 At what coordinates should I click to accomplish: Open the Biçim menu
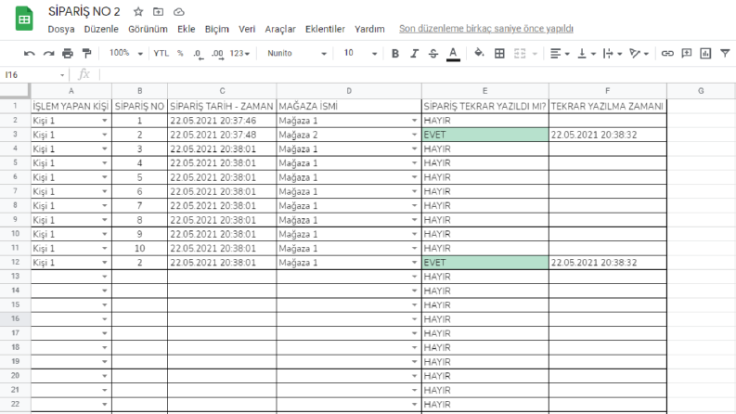tap(217, 29)
